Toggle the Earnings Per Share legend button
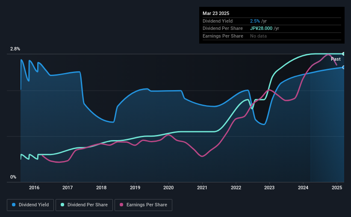 [x=143, y=205]
